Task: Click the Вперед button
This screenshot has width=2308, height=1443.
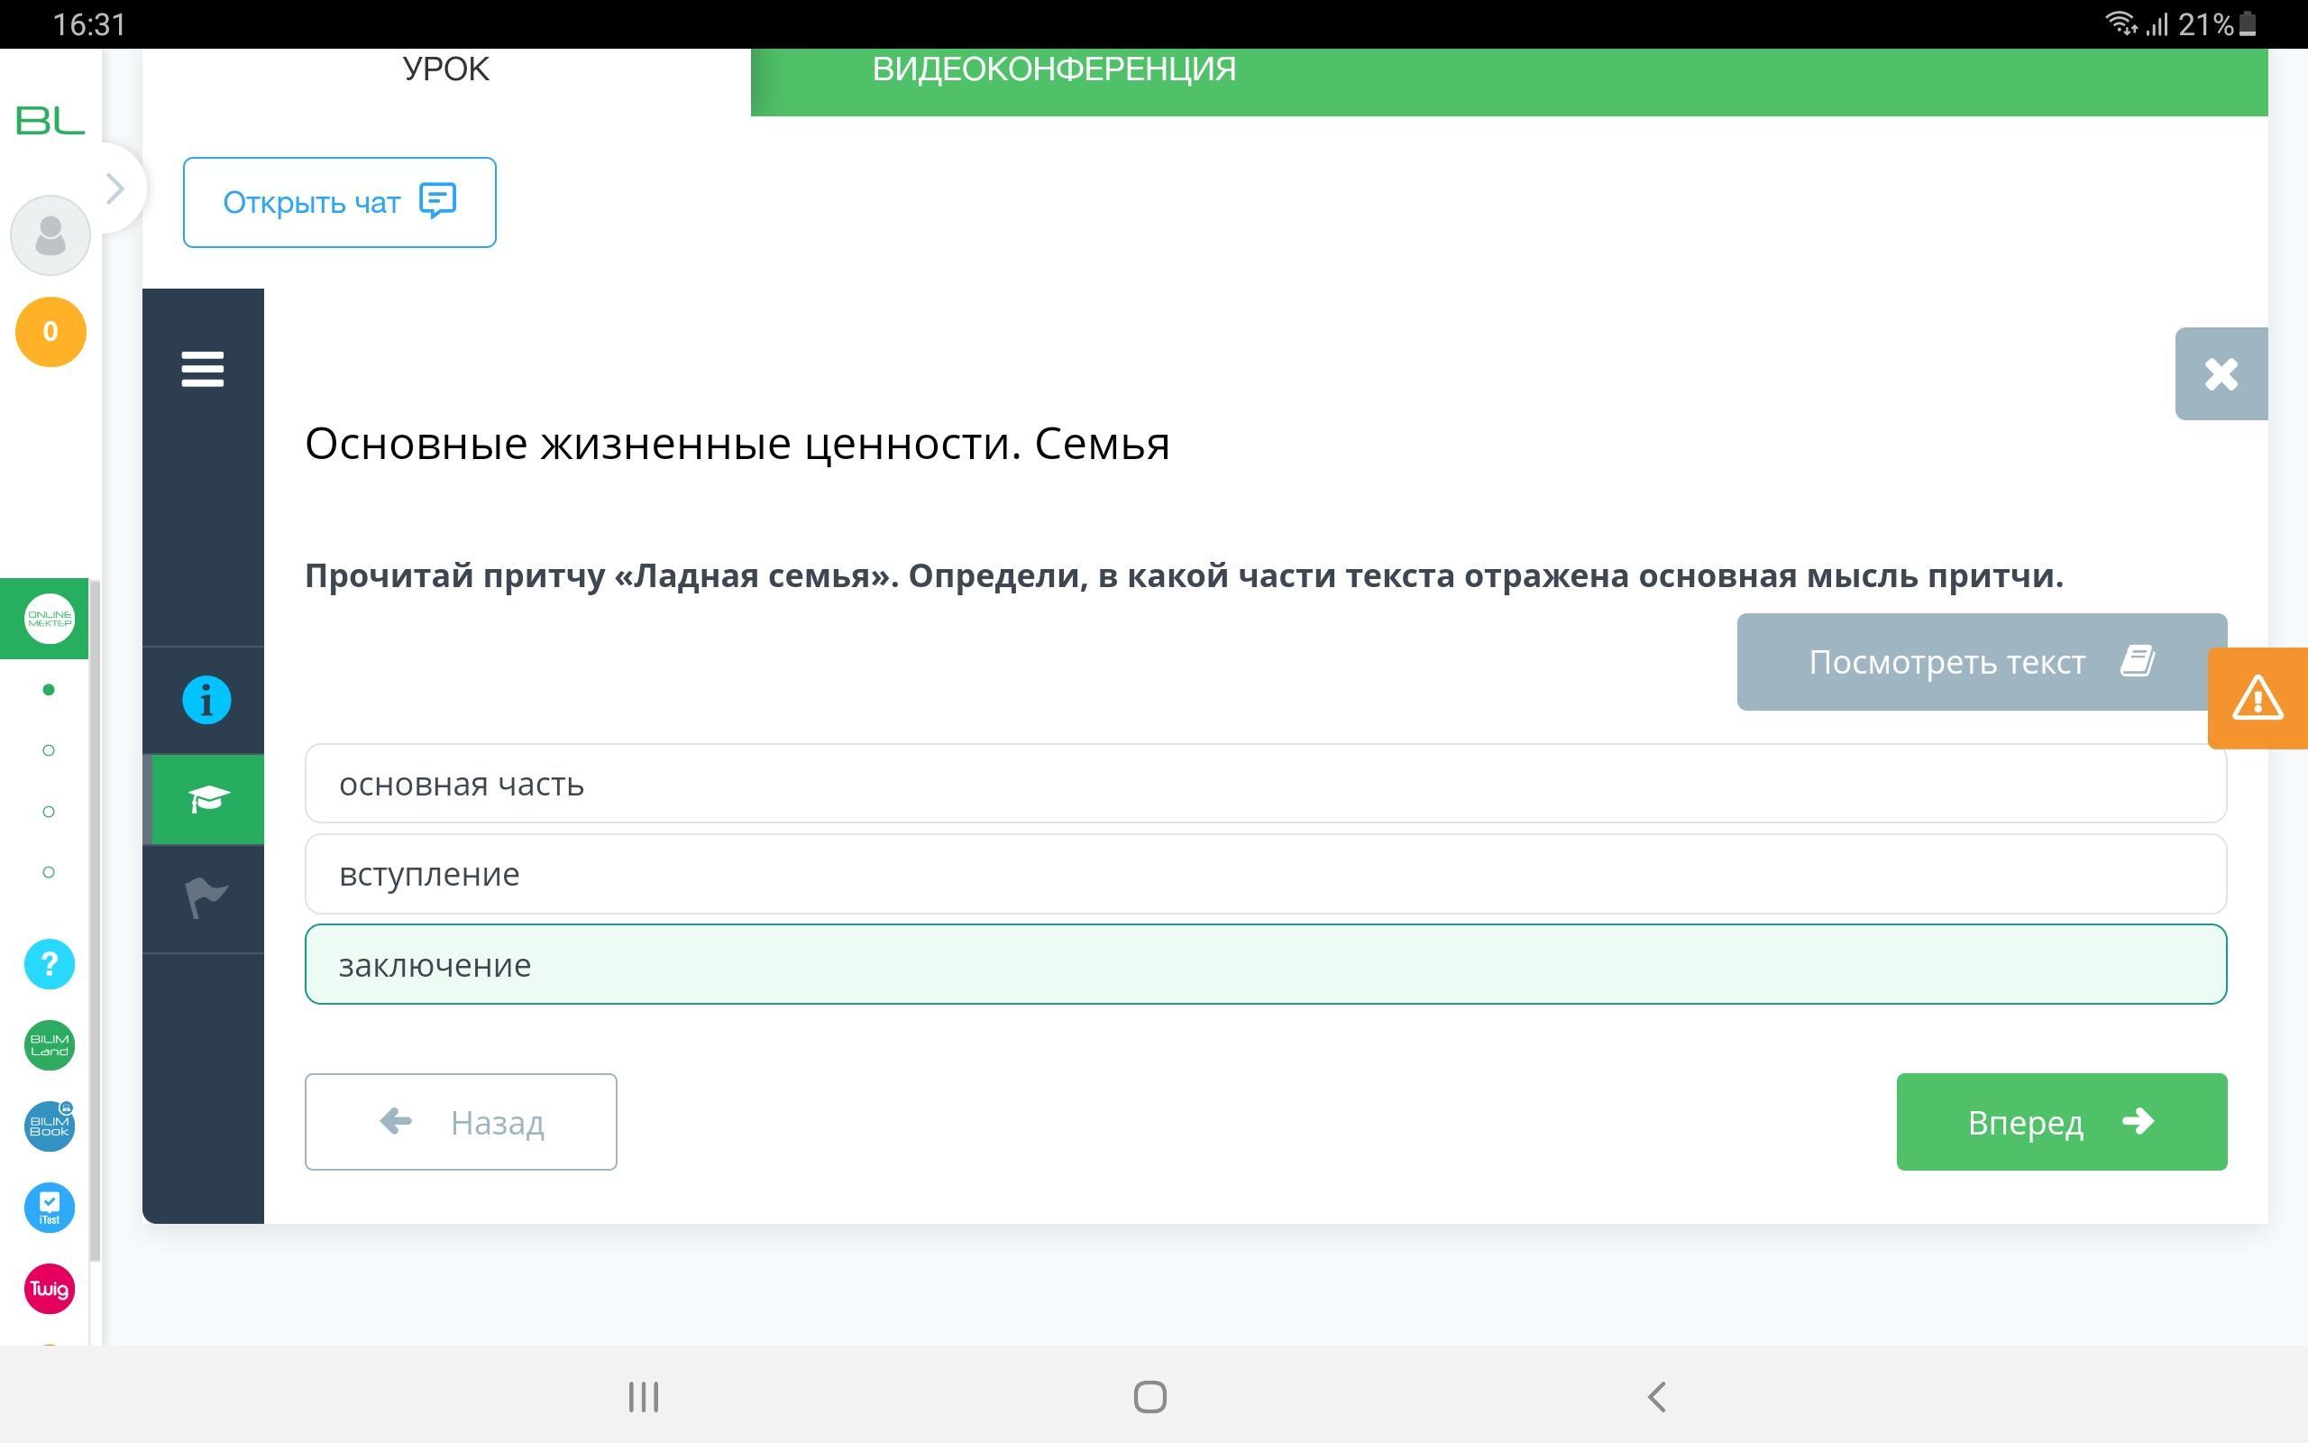Action: (2061, 1122)
